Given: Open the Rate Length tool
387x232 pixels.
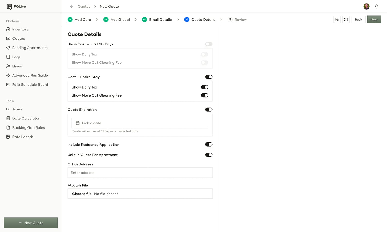Looking at the screenshot, I should tap(20, 137).
